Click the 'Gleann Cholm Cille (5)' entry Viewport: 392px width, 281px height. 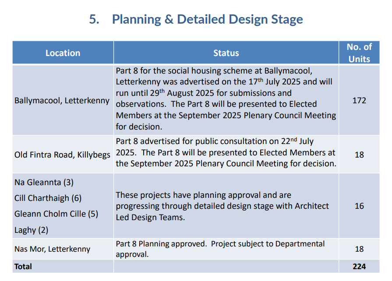point(56,214)
